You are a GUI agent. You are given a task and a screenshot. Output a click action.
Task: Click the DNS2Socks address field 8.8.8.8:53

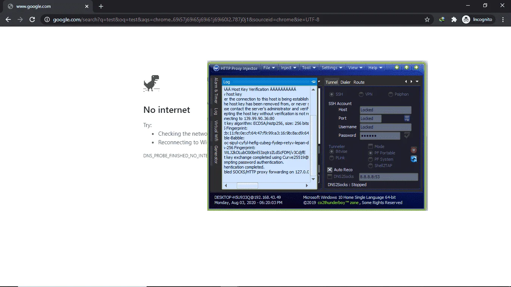coord(388,177)
